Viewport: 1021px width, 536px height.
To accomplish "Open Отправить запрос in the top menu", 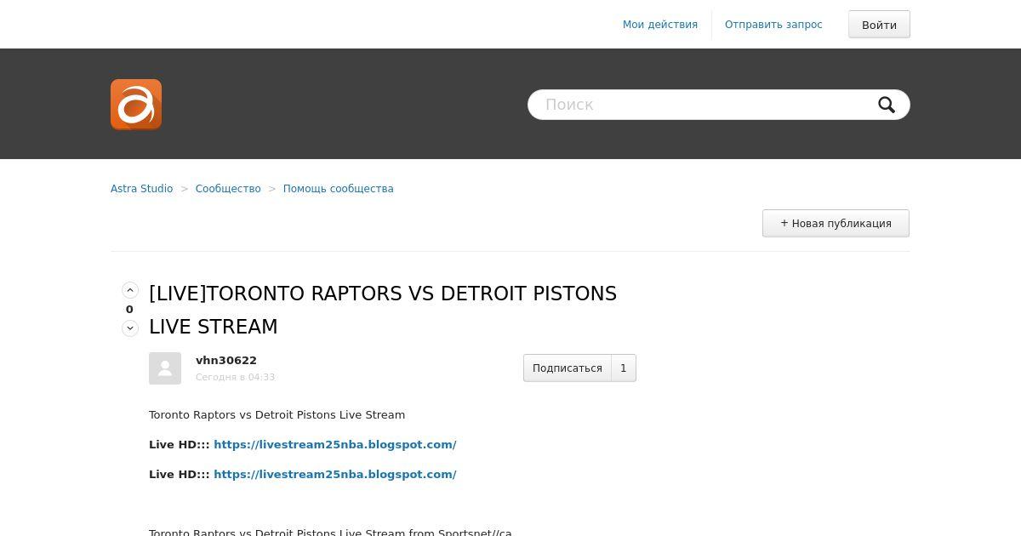I will click(x=773, y=25).
